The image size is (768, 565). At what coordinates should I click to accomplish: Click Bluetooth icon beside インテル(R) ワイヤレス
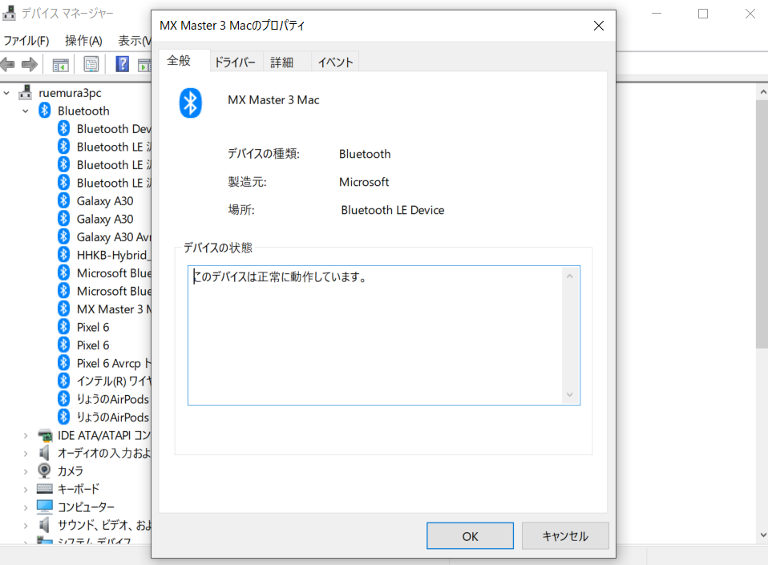pos(63,381)
